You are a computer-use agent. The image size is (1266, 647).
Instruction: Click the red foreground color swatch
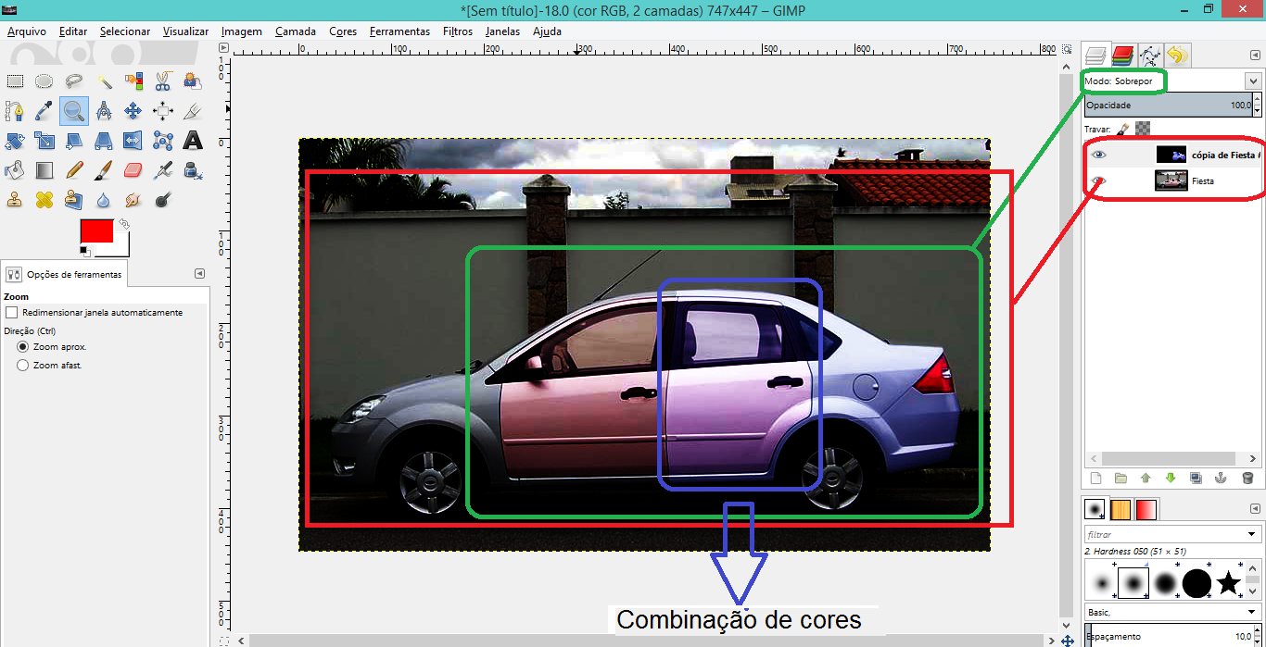point(96,230)
